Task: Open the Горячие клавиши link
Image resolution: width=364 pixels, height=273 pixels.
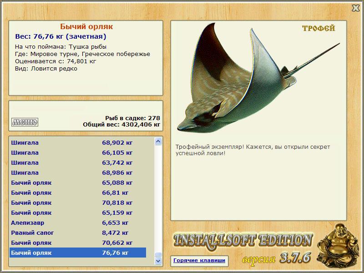Action: click(x=199, y=260)
